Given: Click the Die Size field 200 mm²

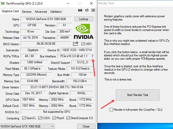Looking at the screenshot, I should [x=65, y=31].
